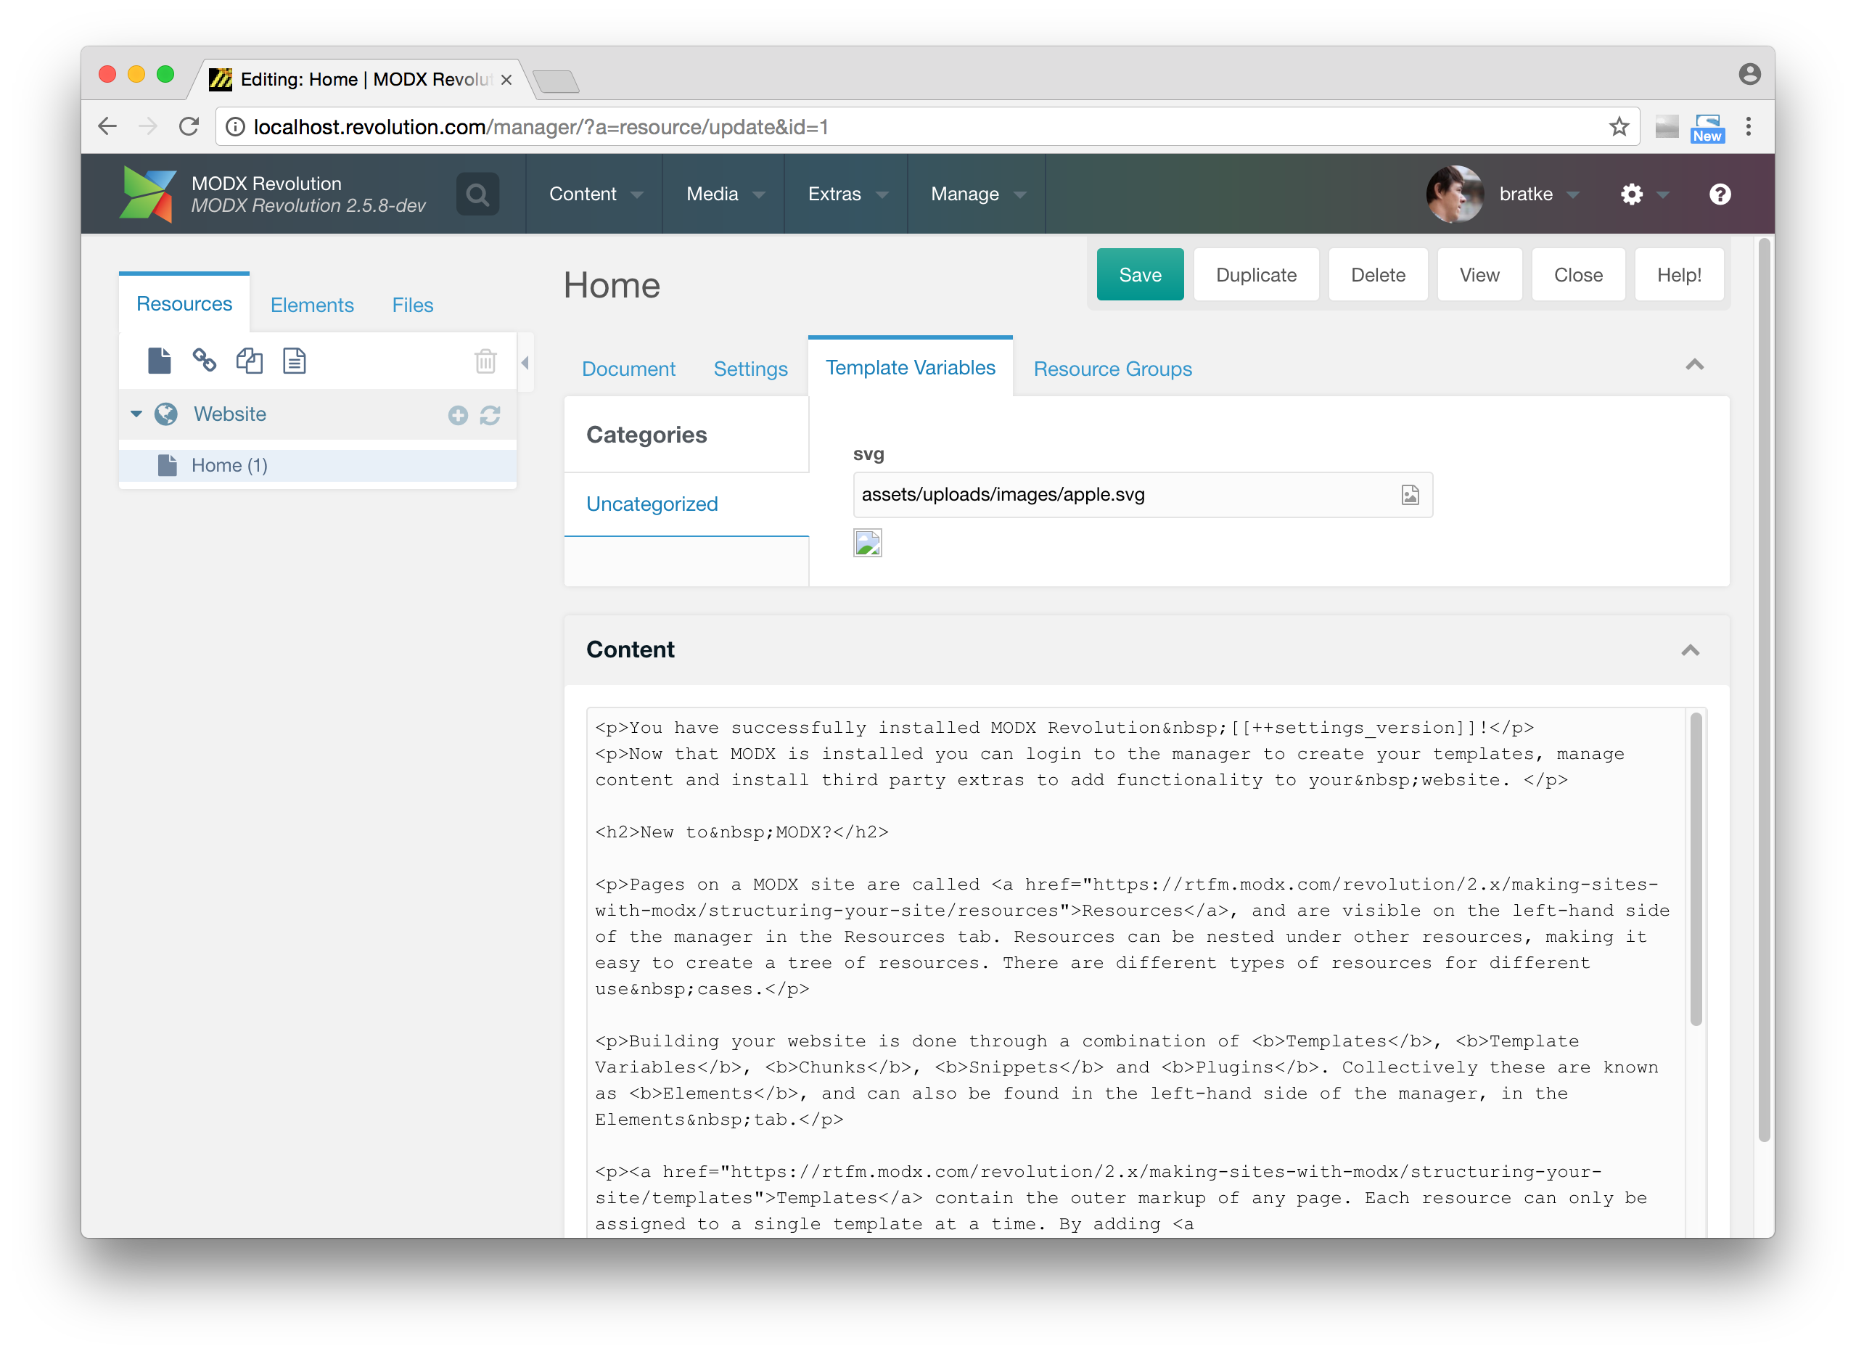1856x1354 pixels.
Task: Switch to the Resources tab
Action: point(184,304)
